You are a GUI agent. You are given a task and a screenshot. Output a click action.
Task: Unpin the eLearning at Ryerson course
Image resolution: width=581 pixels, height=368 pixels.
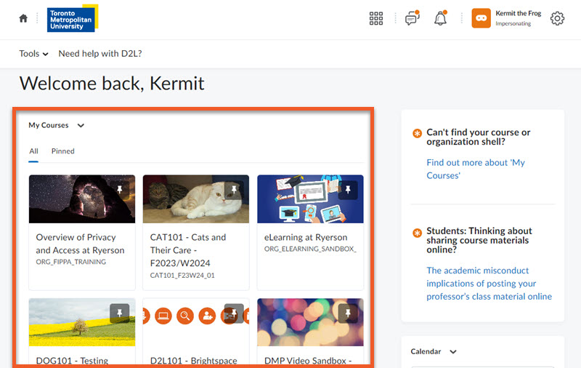tap(348, 191)
